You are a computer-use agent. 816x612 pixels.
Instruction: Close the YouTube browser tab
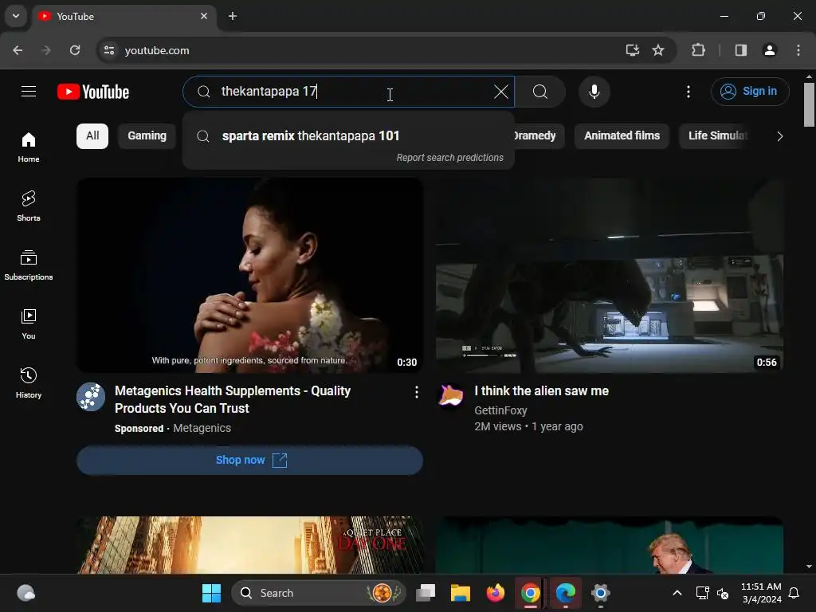point(204,16)
